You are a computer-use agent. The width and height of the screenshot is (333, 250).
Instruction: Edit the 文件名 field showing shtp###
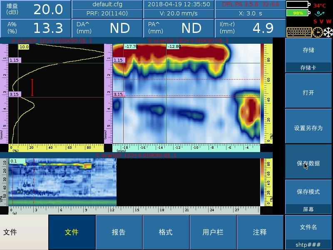(x=308, y=232)
